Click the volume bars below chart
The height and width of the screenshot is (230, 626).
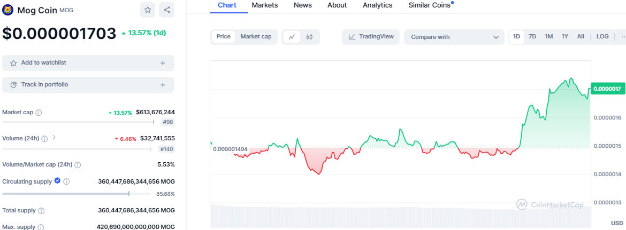tap(400, 216)
